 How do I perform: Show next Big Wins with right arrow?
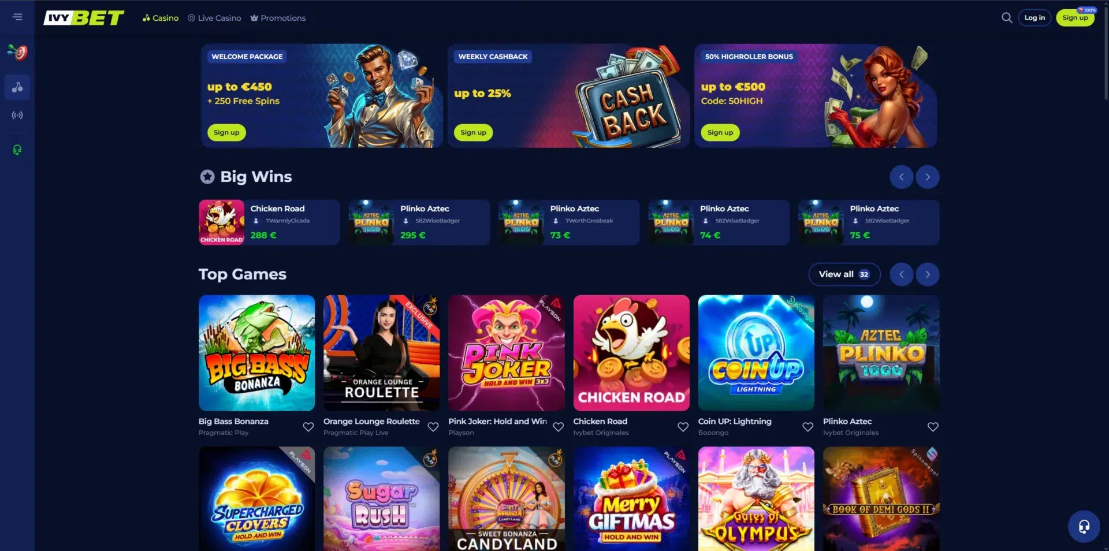point(928,177)
